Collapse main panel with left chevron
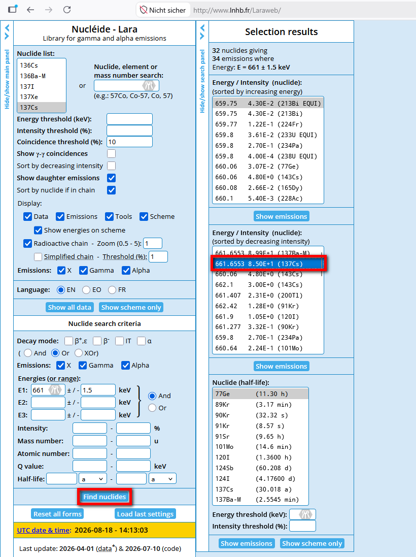The image size is (416, 557). [7, 28]
